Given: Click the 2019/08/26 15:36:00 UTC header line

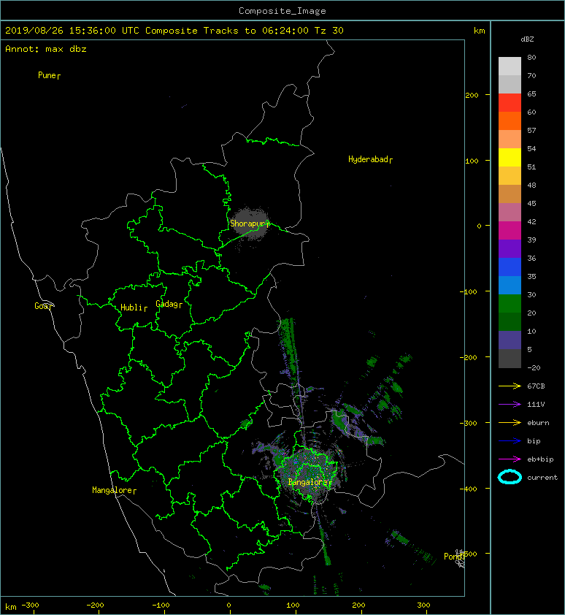Looking at the screenshot, I should [x=174, y=31].
